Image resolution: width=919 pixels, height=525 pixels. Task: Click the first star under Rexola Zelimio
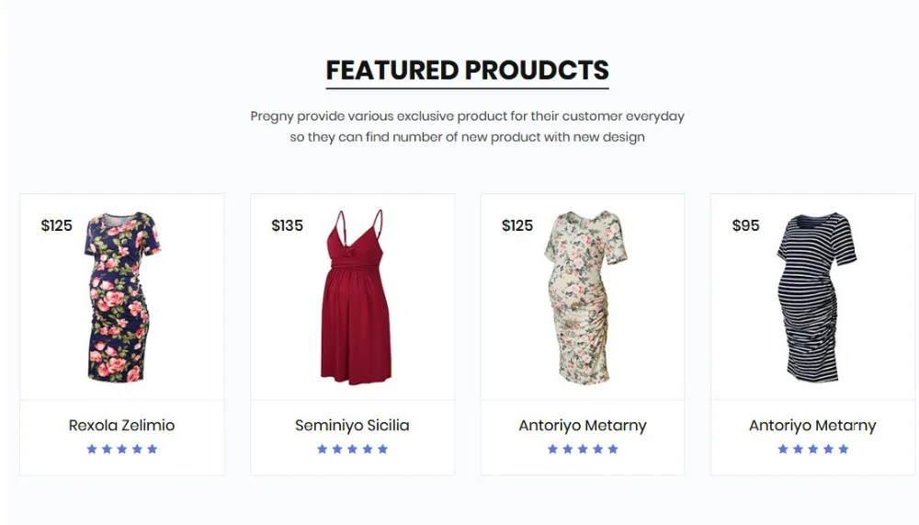coord(92,449)
